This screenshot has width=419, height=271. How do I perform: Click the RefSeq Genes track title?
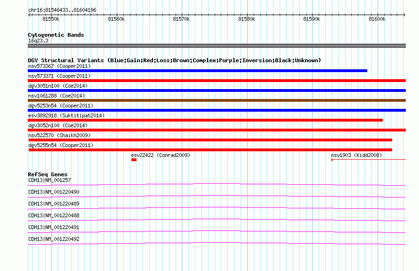48,174
